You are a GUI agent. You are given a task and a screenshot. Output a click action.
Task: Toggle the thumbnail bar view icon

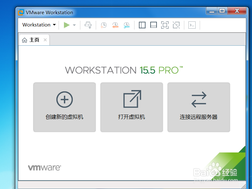[153, 25]
